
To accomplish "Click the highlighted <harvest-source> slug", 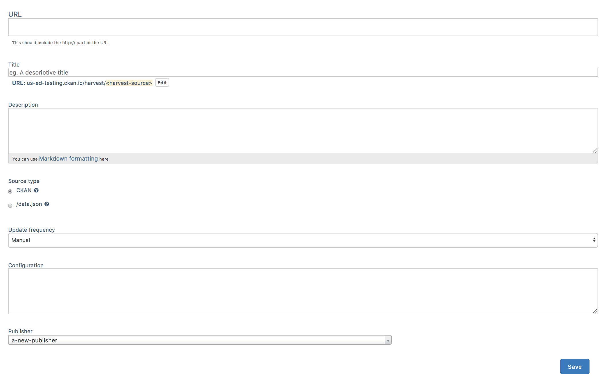I will 129,83.
